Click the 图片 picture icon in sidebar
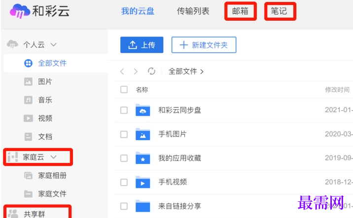The image size is (353, 218). (28, 82)
